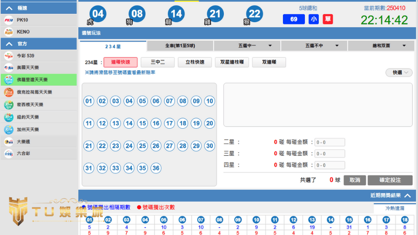
Task: Click history ball 05 in results table
Action: pyautogui.click(x=164, y=220)
